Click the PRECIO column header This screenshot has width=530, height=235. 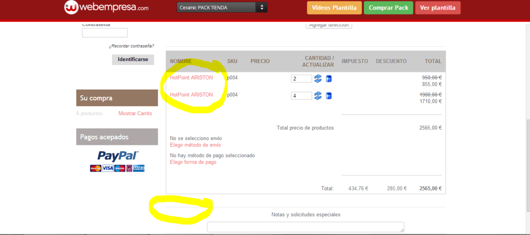[260, 61]
